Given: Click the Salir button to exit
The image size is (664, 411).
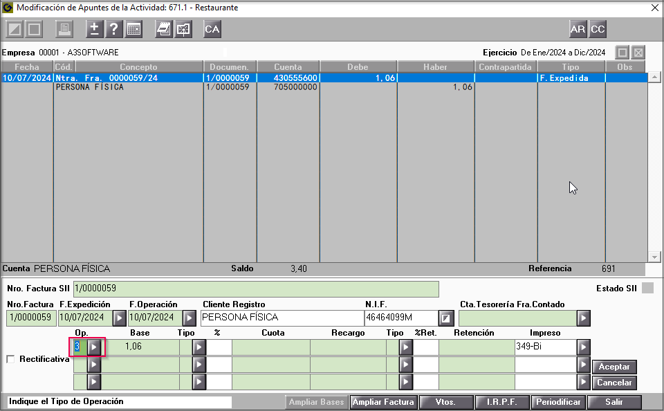Looking at the screenshot, I should (x=614, y=402).
